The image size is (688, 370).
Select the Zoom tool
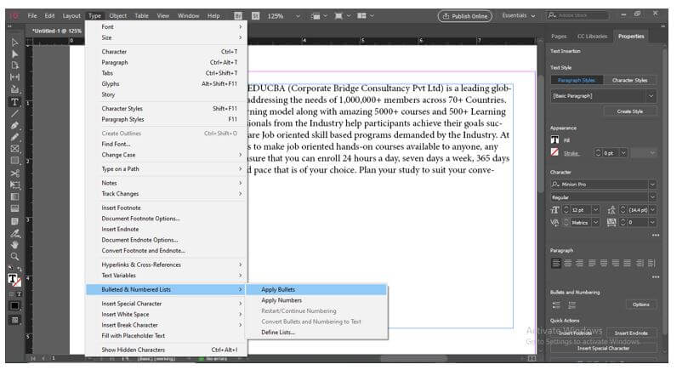15,256
